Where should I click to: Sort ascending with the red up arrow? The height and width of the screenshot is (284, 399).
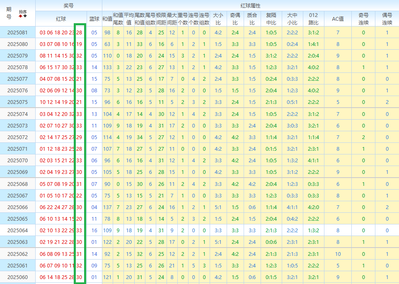tap(21, 16)
